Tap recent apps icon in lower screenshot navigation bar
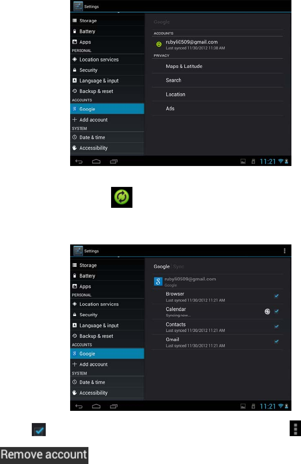 pos(114,406)
